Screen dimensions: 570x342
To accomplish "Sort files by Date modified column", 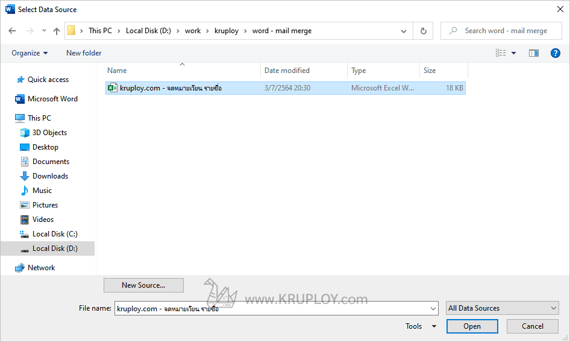I will pos(287,71).
